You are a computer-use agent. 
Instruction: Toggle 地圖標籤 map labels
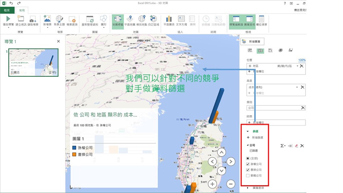[118, 21]
